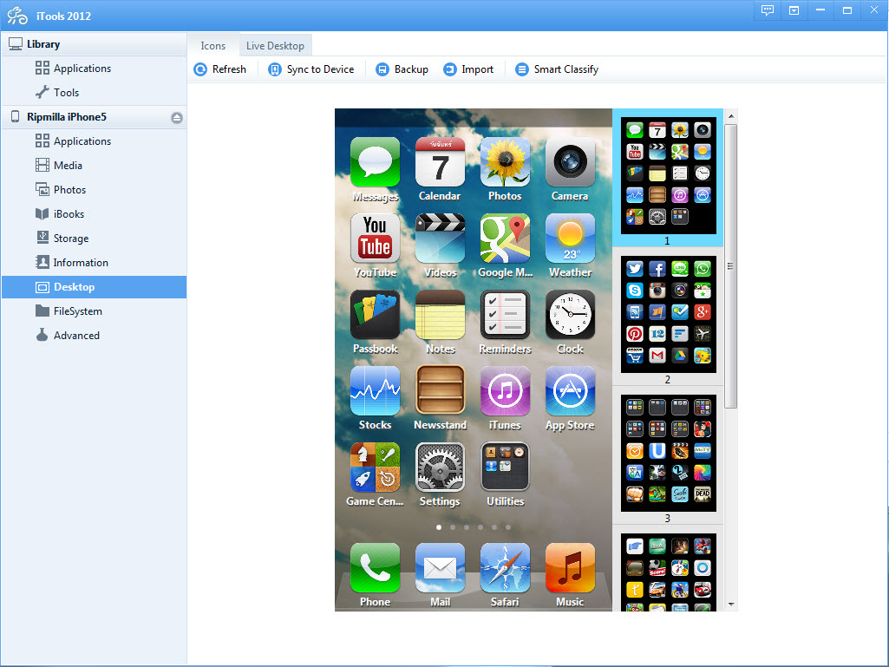Open the title bar dropdown menu icon
Viewport: 889px width, 667px height.
[794, 10]
